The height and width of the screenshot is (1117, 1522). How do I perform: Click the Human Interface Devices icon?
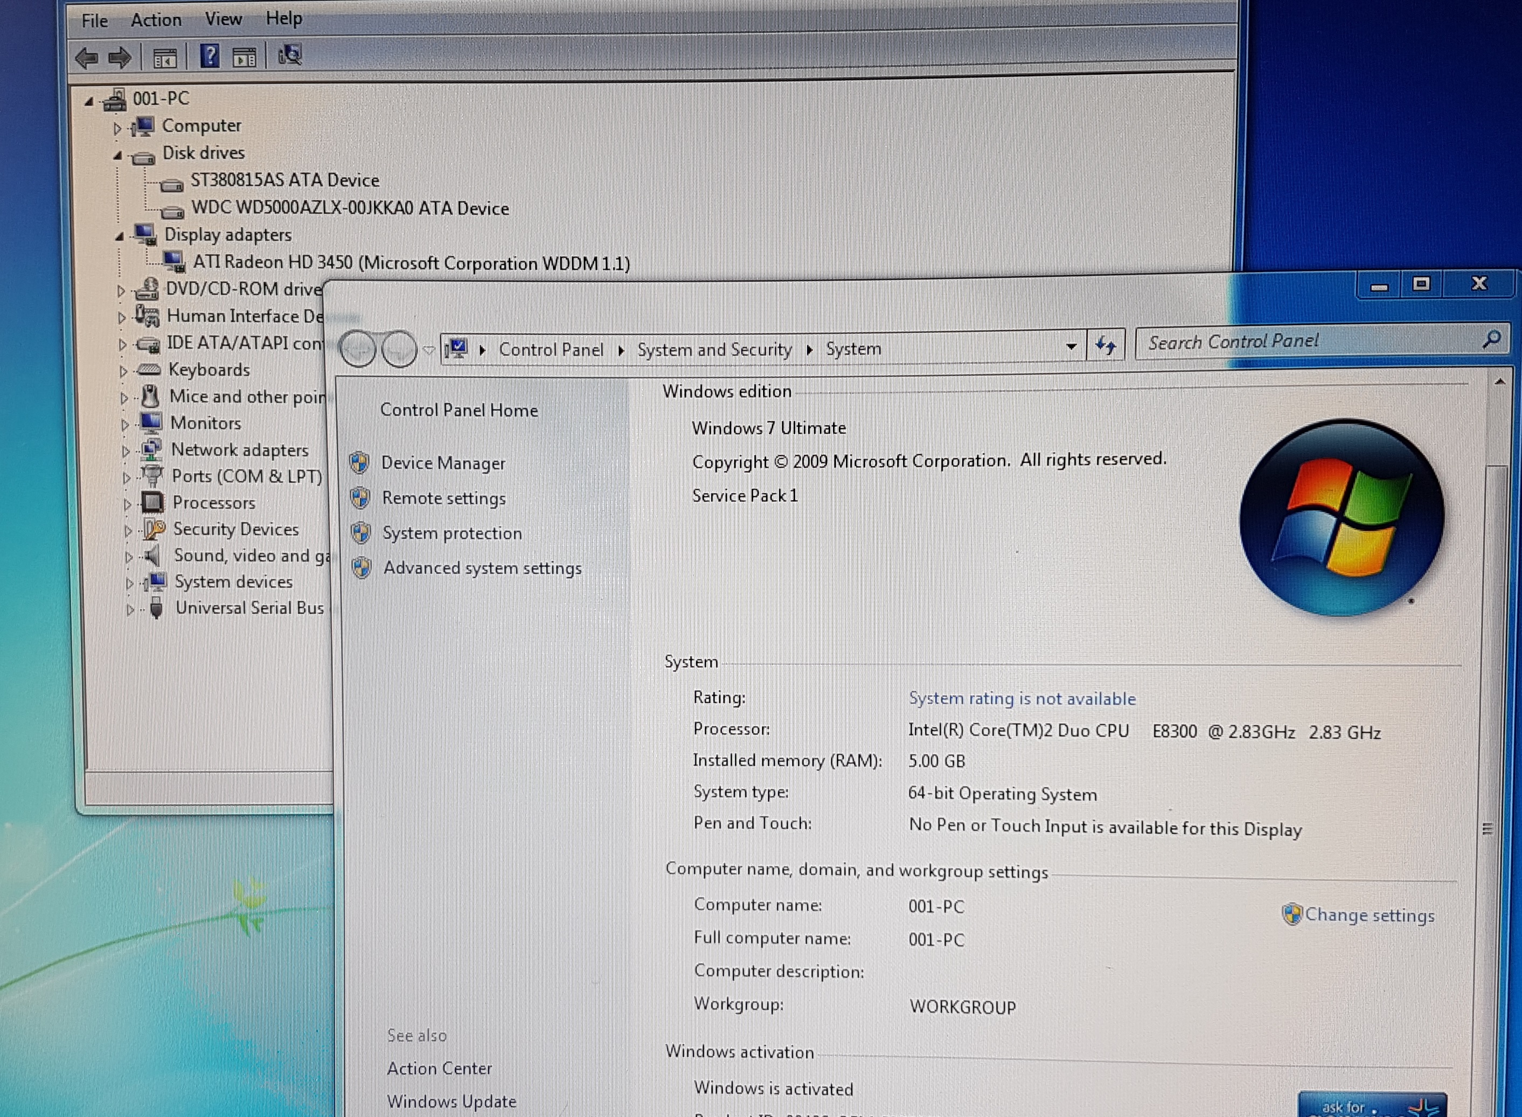[x=147, y=315]
